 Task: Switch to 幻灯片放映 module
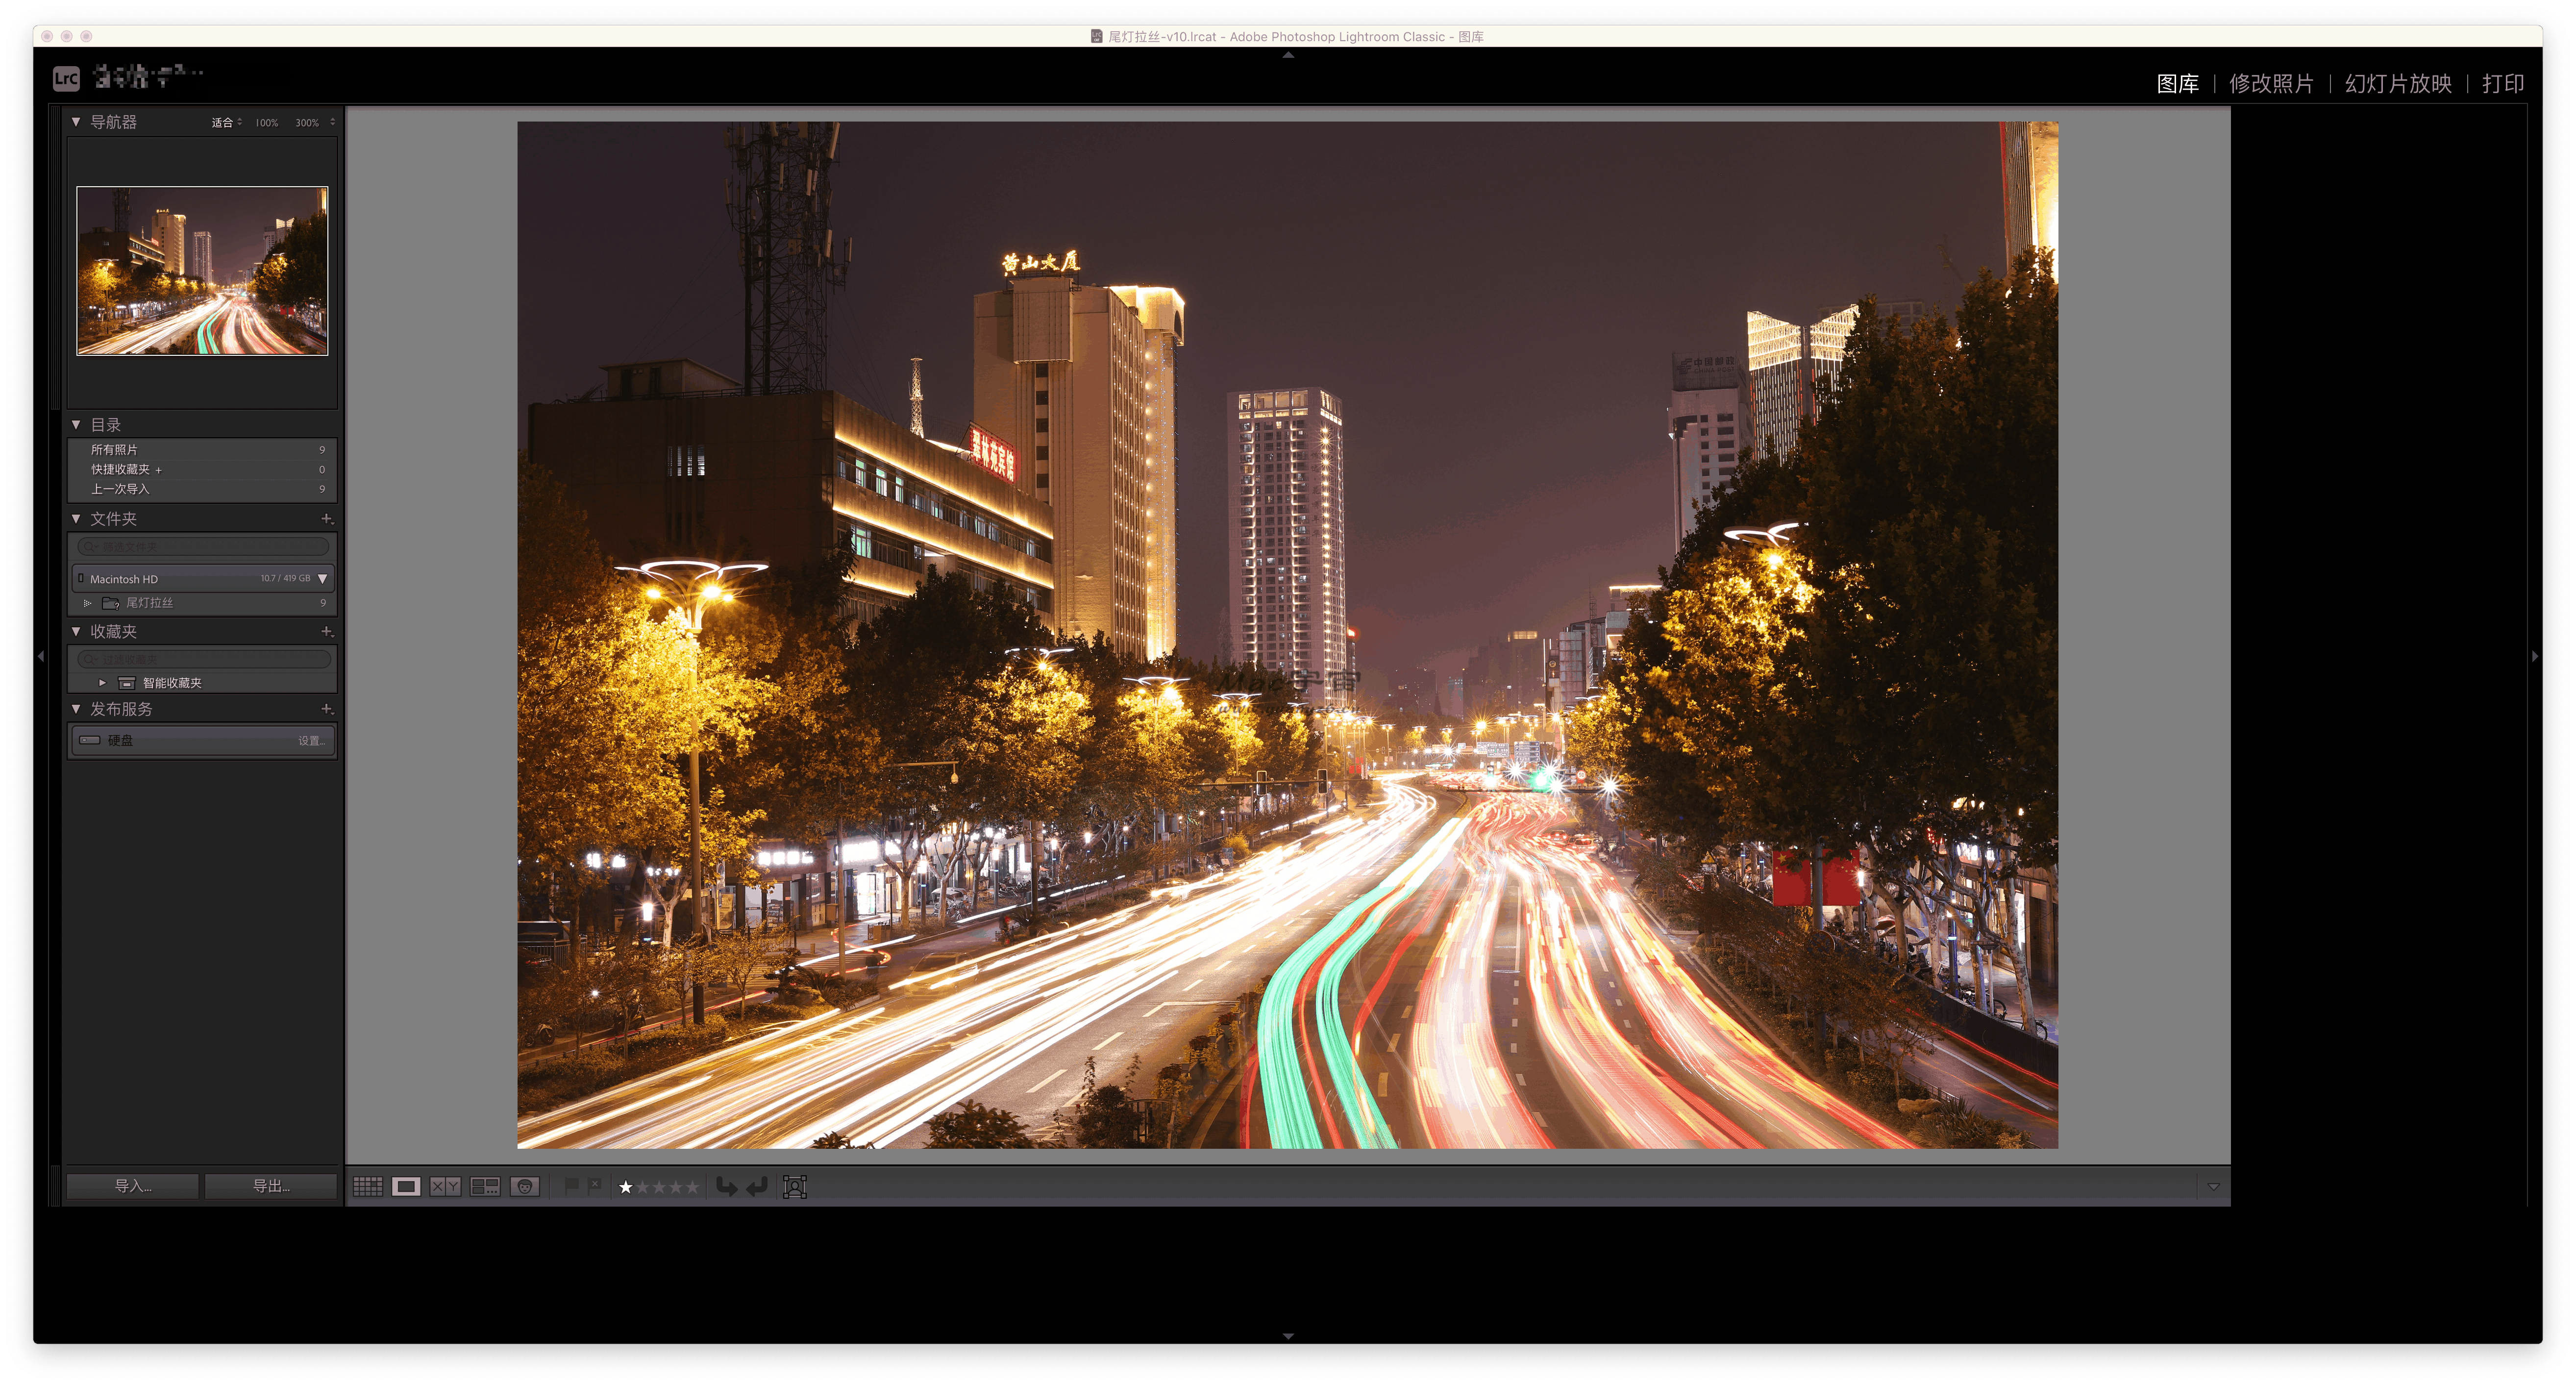coord(2398,84)
